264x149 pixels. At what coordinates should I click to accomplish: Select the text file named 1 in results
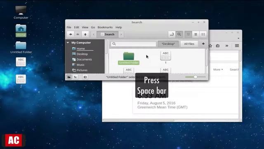point(166,58)
